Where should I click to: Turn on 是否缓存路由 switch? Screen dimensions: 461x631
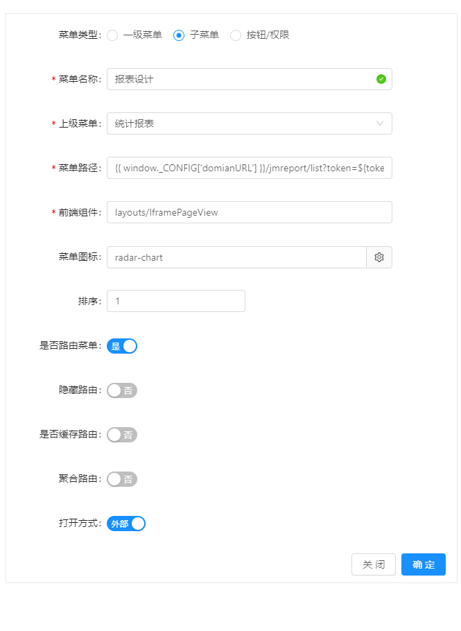122,435
